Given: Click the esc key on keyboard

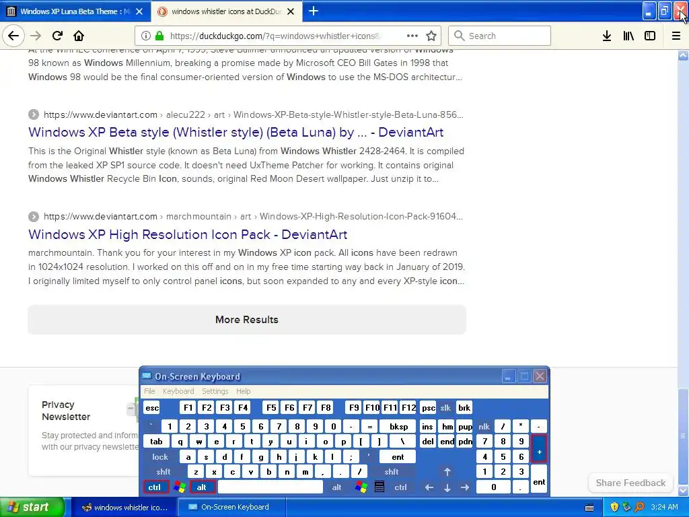Looking at the screenshot, I should [152, 407].
